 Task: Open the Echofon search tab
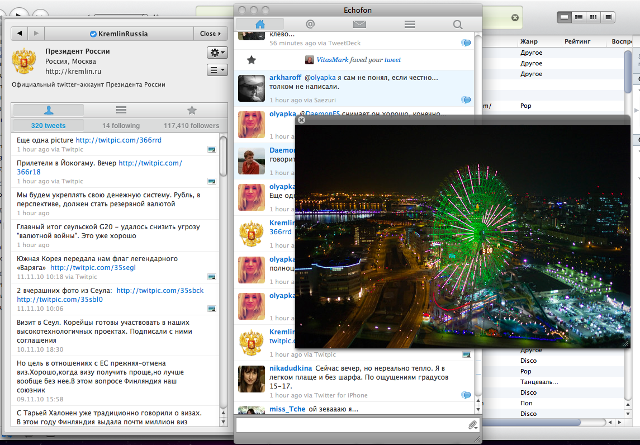tap(458, 25)
